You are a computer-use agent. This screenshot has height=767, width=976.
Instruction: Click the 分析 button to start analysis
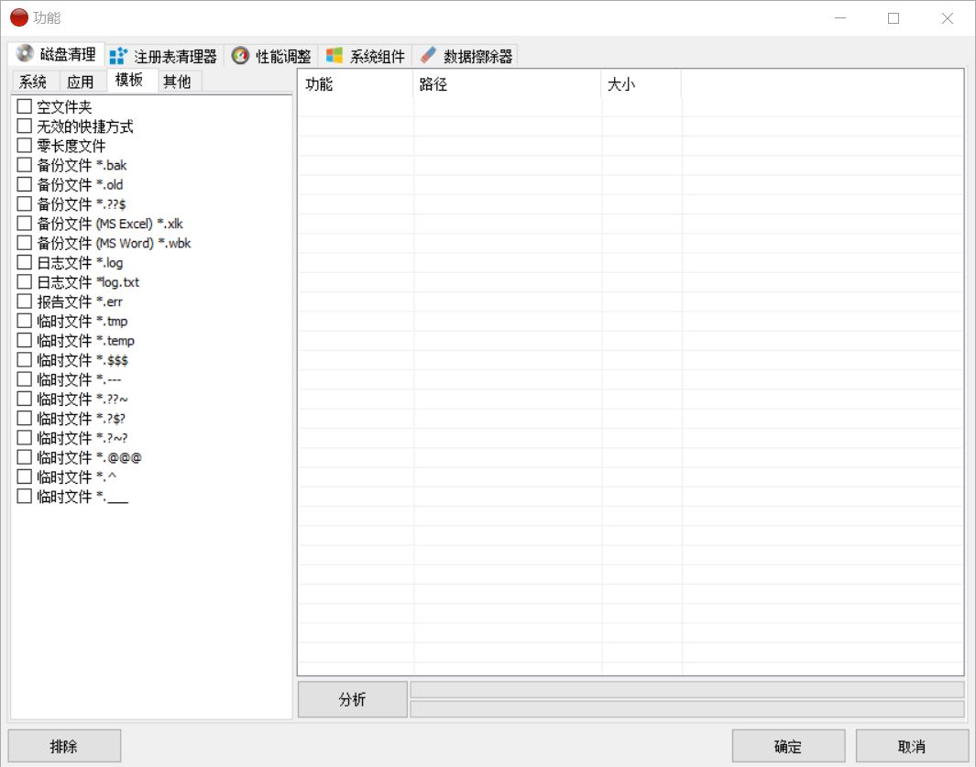coord(352,698)
